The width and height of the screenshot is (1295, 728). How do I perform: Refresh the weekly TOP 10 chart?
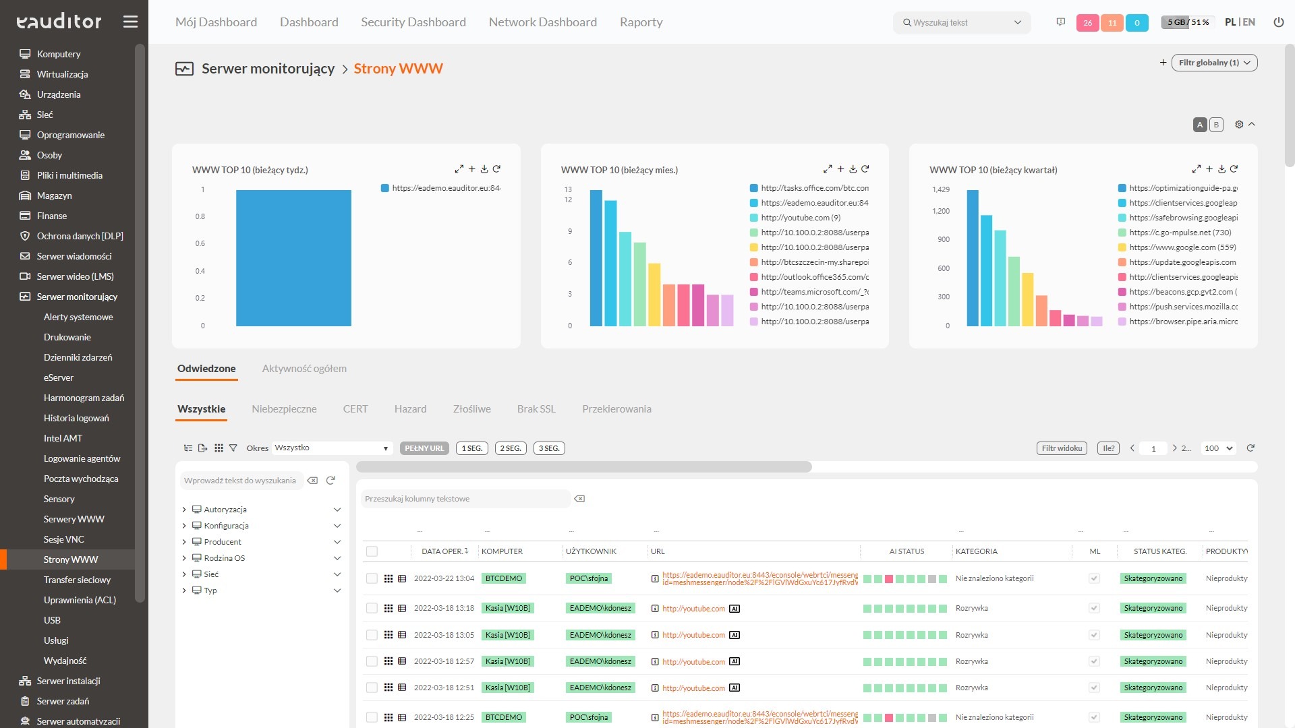click(x=496, y=169)
